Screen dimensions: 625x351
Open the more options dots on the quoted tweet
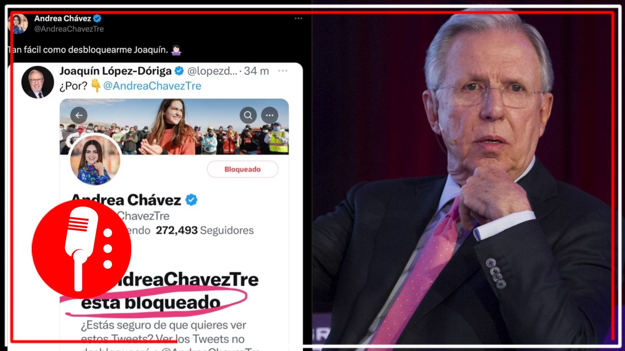click(x=283, y=71)
